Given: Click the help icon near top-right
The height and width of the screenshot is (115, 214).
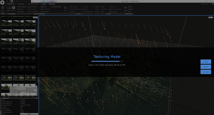Looking at the screenshot, I should click(x=213, y=4).
